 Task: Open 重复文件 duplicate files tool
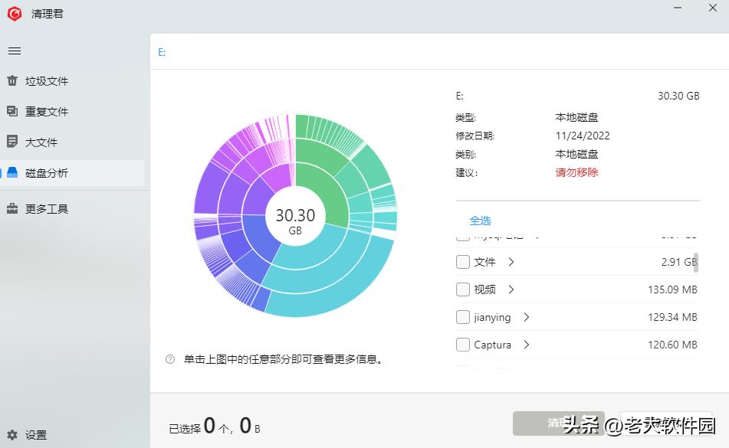pyautogui.click(x=11, y=111)
